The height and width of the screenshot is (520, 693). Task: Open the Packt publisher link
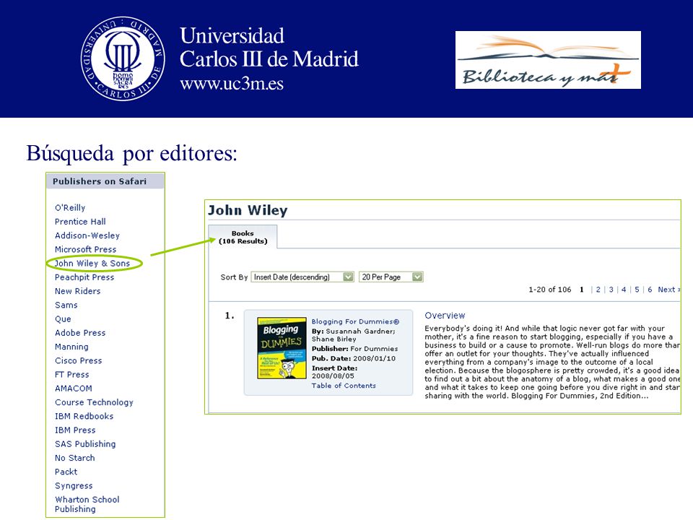66,472
